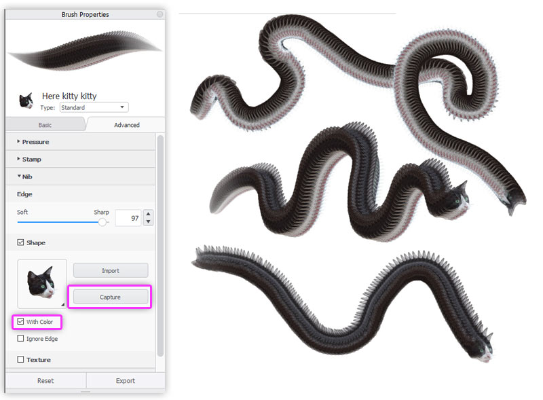Enable the Texture checkbox
Screen dimensions: 543x400
[x=20, y=359]
